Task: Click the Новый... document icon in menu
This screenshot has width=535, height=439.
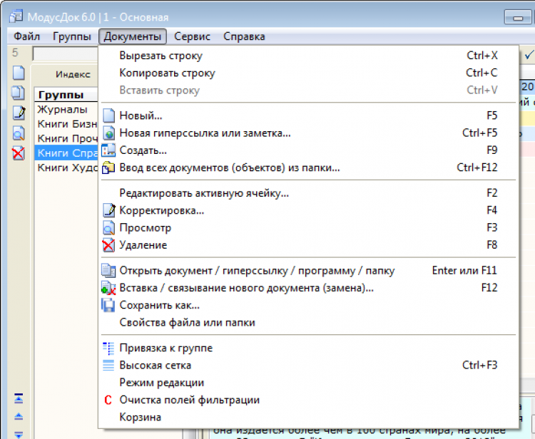Action: click(109, 115)
